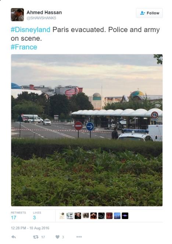Click the second retweeter avatar

click(x=70, y=216)
